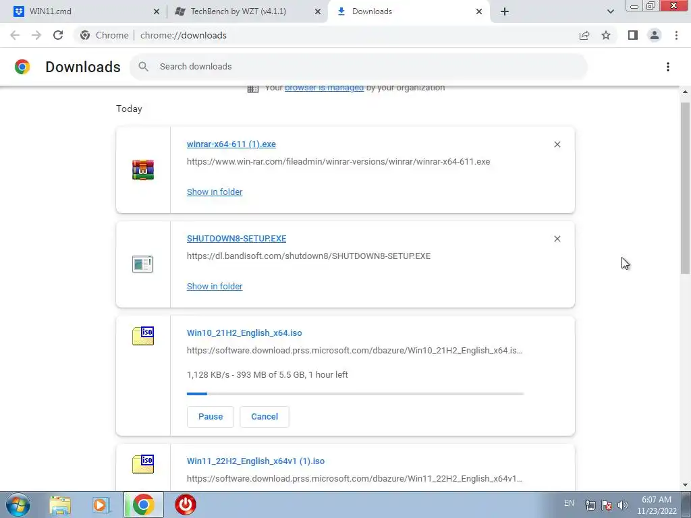The height and width of the screenshot is (518, 691).
Task: Pause the Win10 ISO download
Action: (x=211, y=417)
